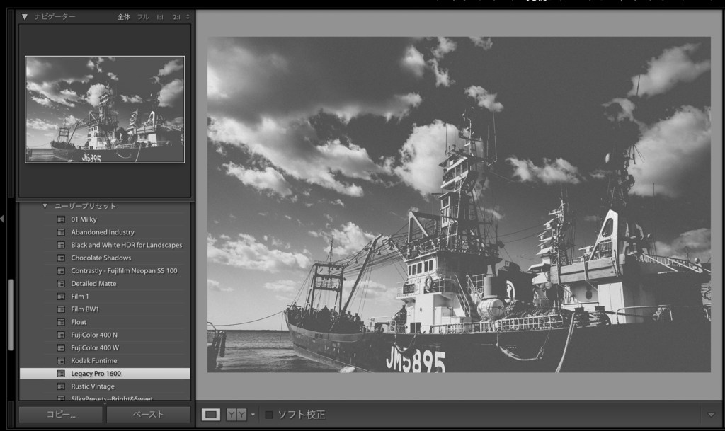This screenshot has height=431, width=725.
Task: Enable the ソフト校正 checkbox
Action: coord(268,415)
